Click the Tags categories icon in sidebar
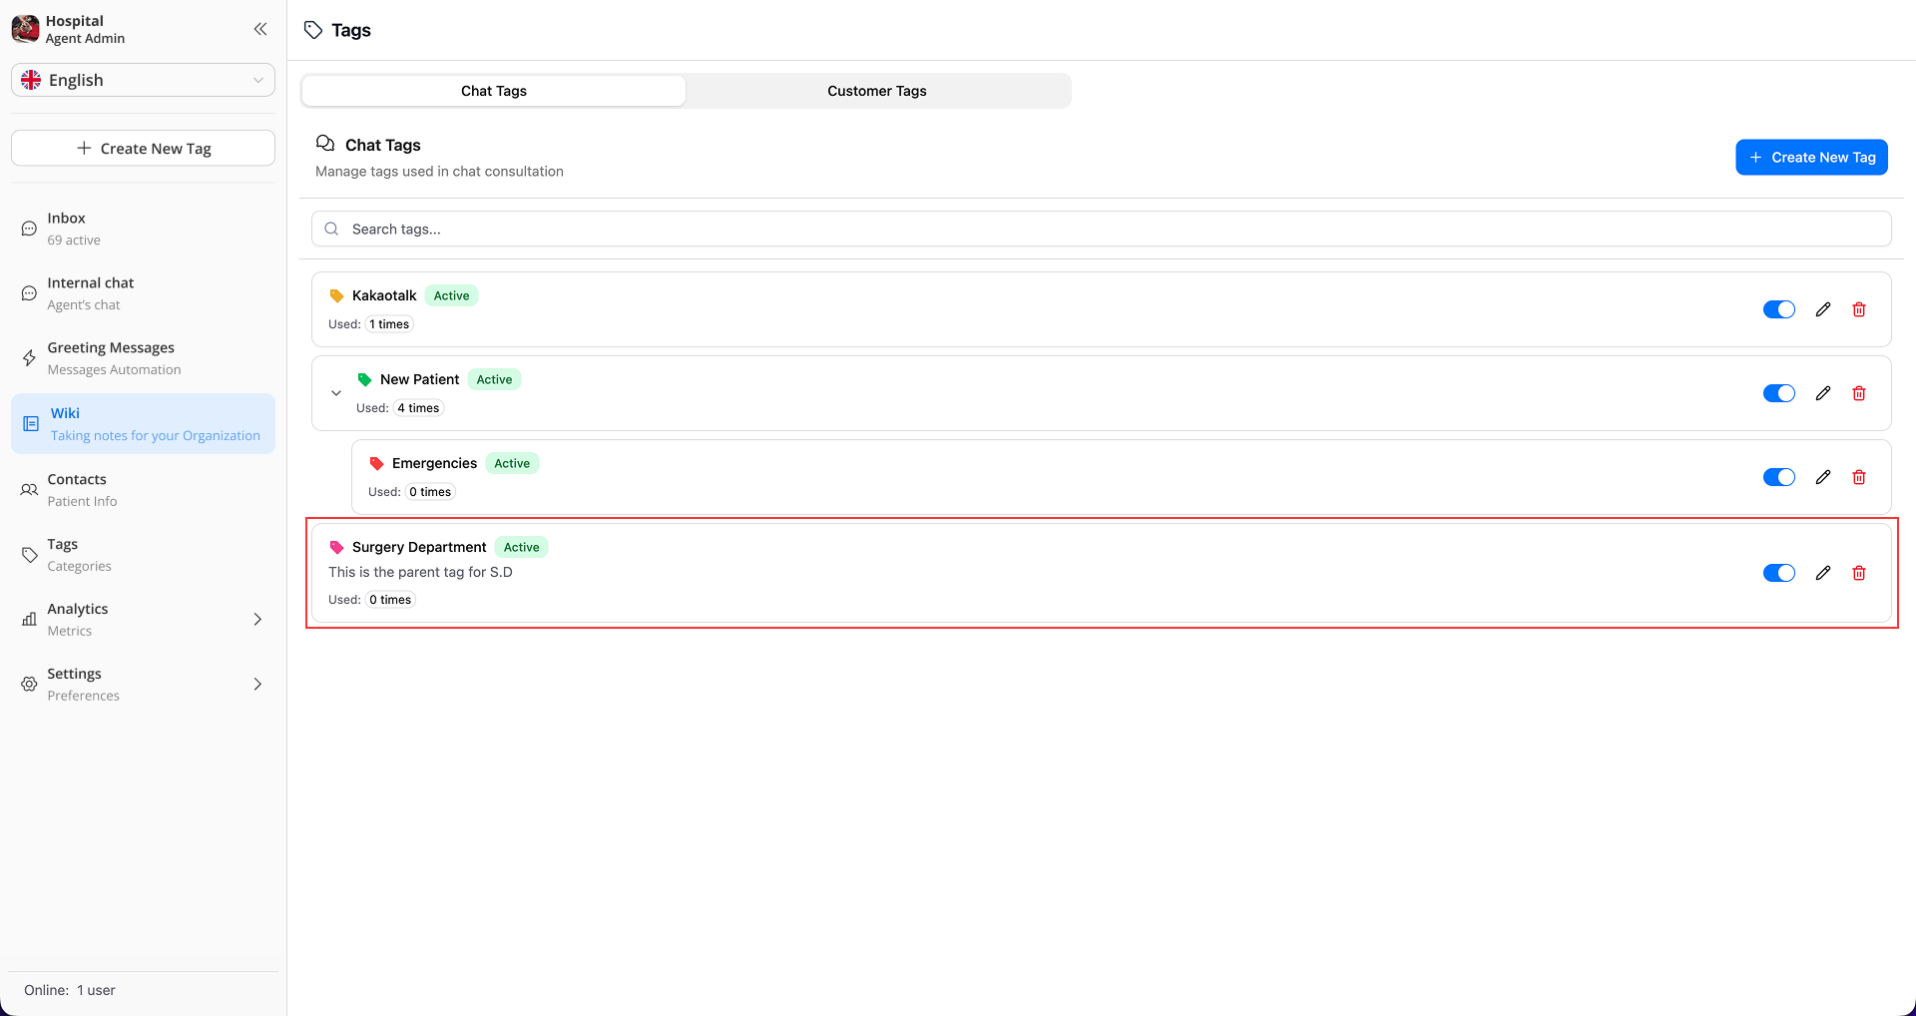The image size is (1916, 1016). (x=28, y=554)
